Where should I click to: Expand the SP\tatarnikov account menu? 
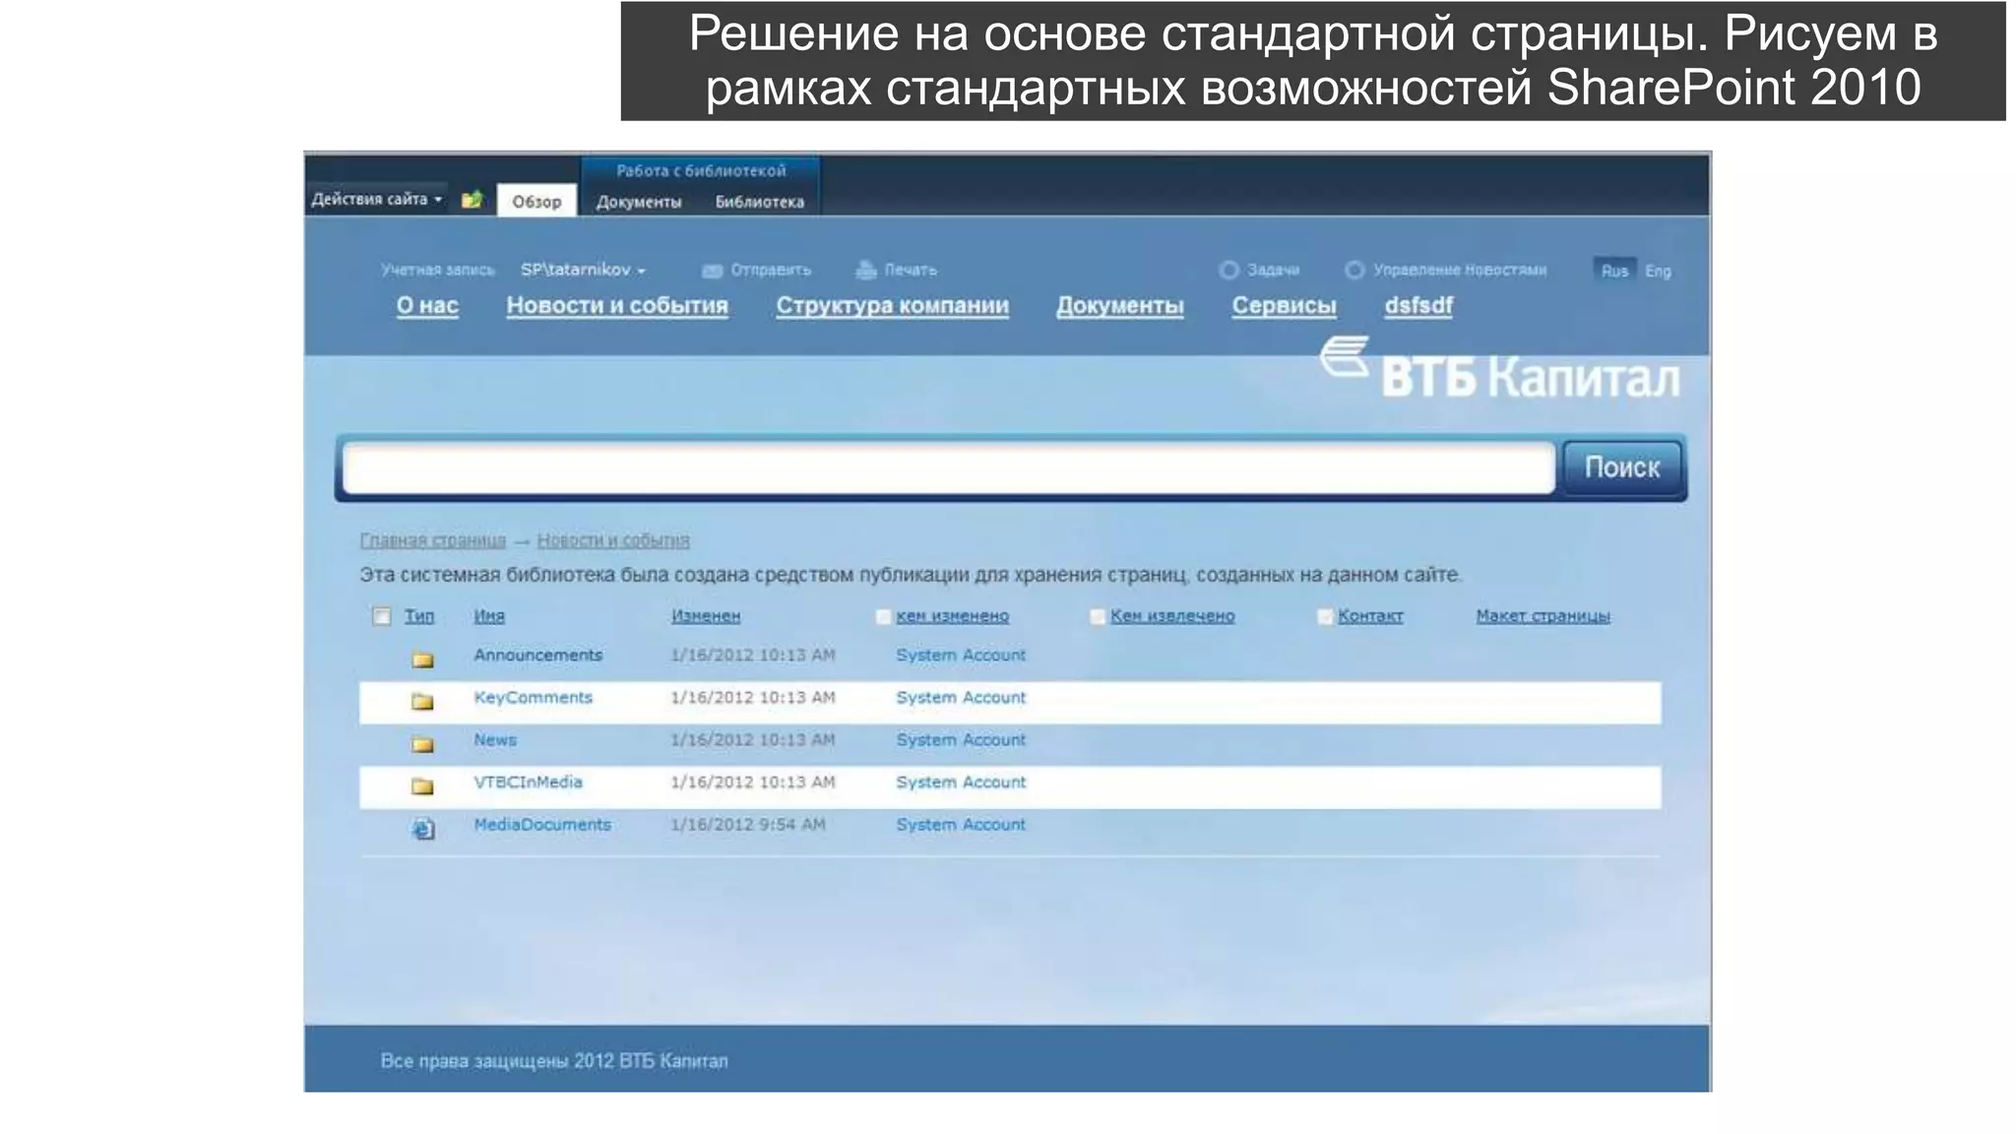tap(583, 269)
